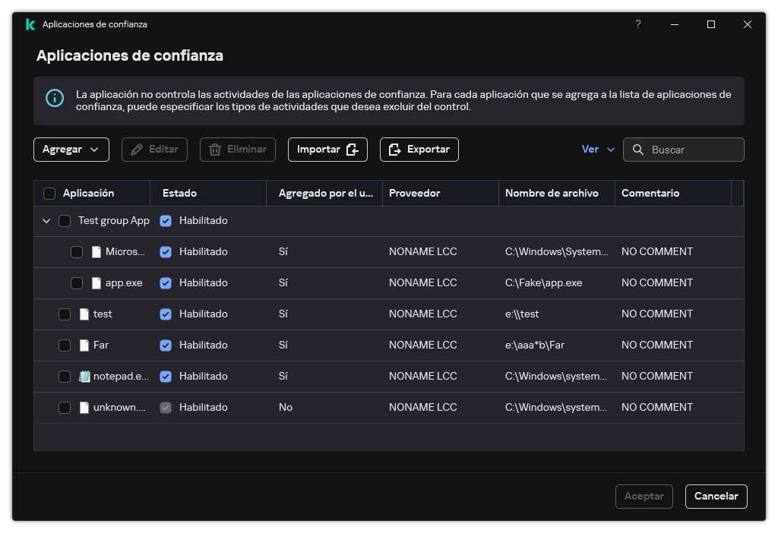Click the Kaspersky logo in the title bar
Viewport: 778px width, 533px height.
(x=30, y=24)
